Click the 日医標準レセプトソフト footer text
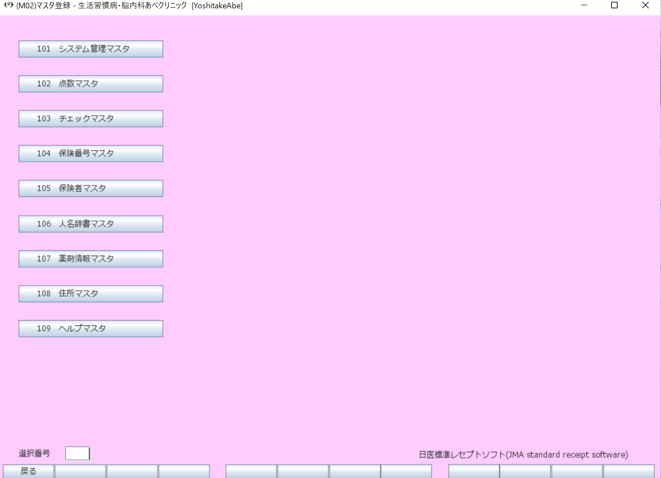This screenshot has height=478, width=661. click(523, 455)
